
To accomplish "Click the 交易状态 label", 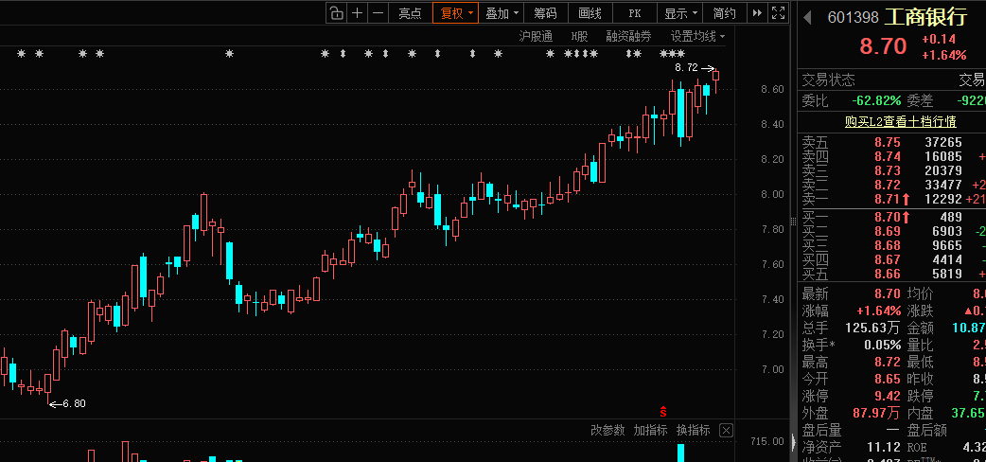I will 828,80.
